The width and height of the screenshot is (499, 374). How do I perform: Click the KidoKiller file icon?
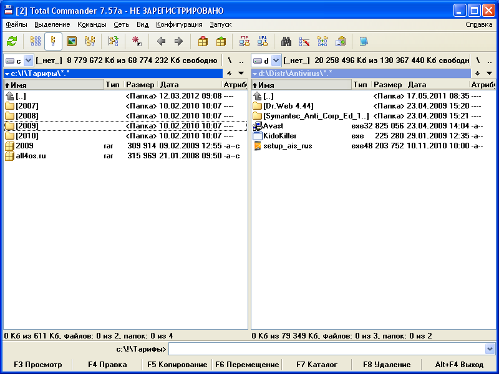point(257,136)
